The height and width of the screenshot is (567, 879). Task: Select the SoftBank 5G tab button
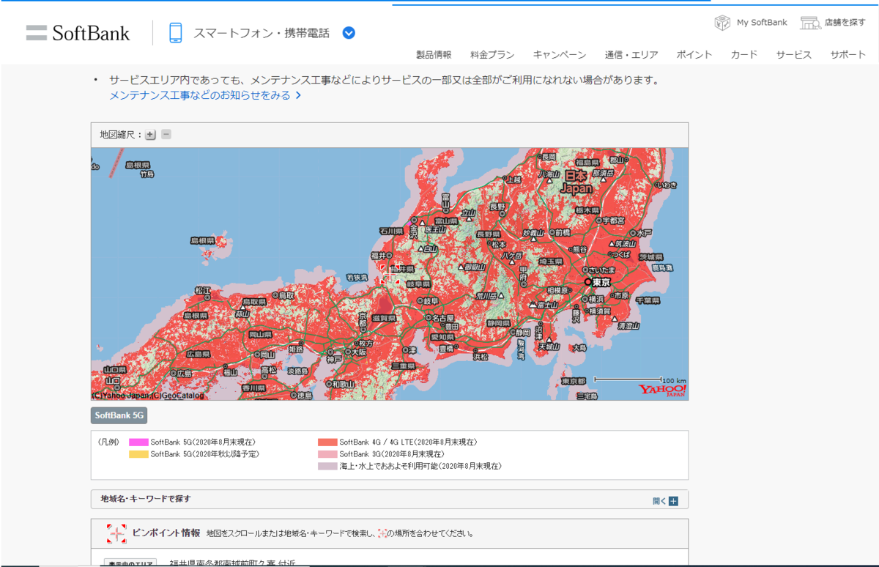pyautogui.click(x=119, y=415)
